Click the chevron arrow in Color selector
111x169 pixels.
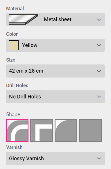(99, 45)
